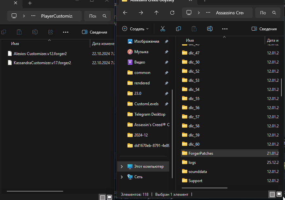Open common pinned folder
285x200 pixels.
click(x=142, y=73)
